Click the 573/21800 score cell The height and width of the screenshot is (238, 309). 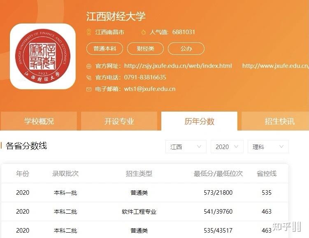click(218, 192)
